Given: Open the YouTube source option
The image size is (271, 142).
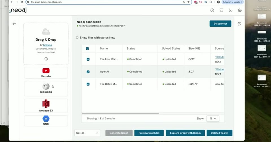Looking at the screenshot, I should (x=46, y=73).
